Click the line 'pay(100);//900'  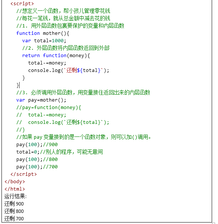37,145
